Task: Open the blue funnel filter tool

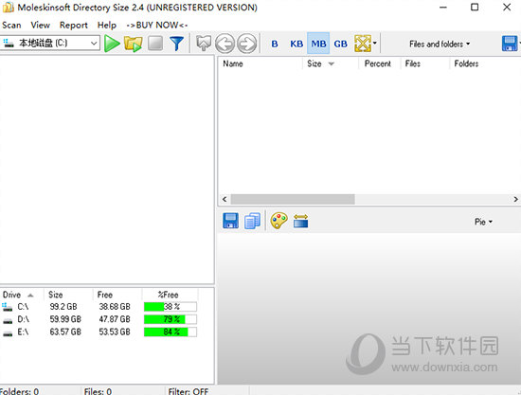Action: (x=177, y=44)
